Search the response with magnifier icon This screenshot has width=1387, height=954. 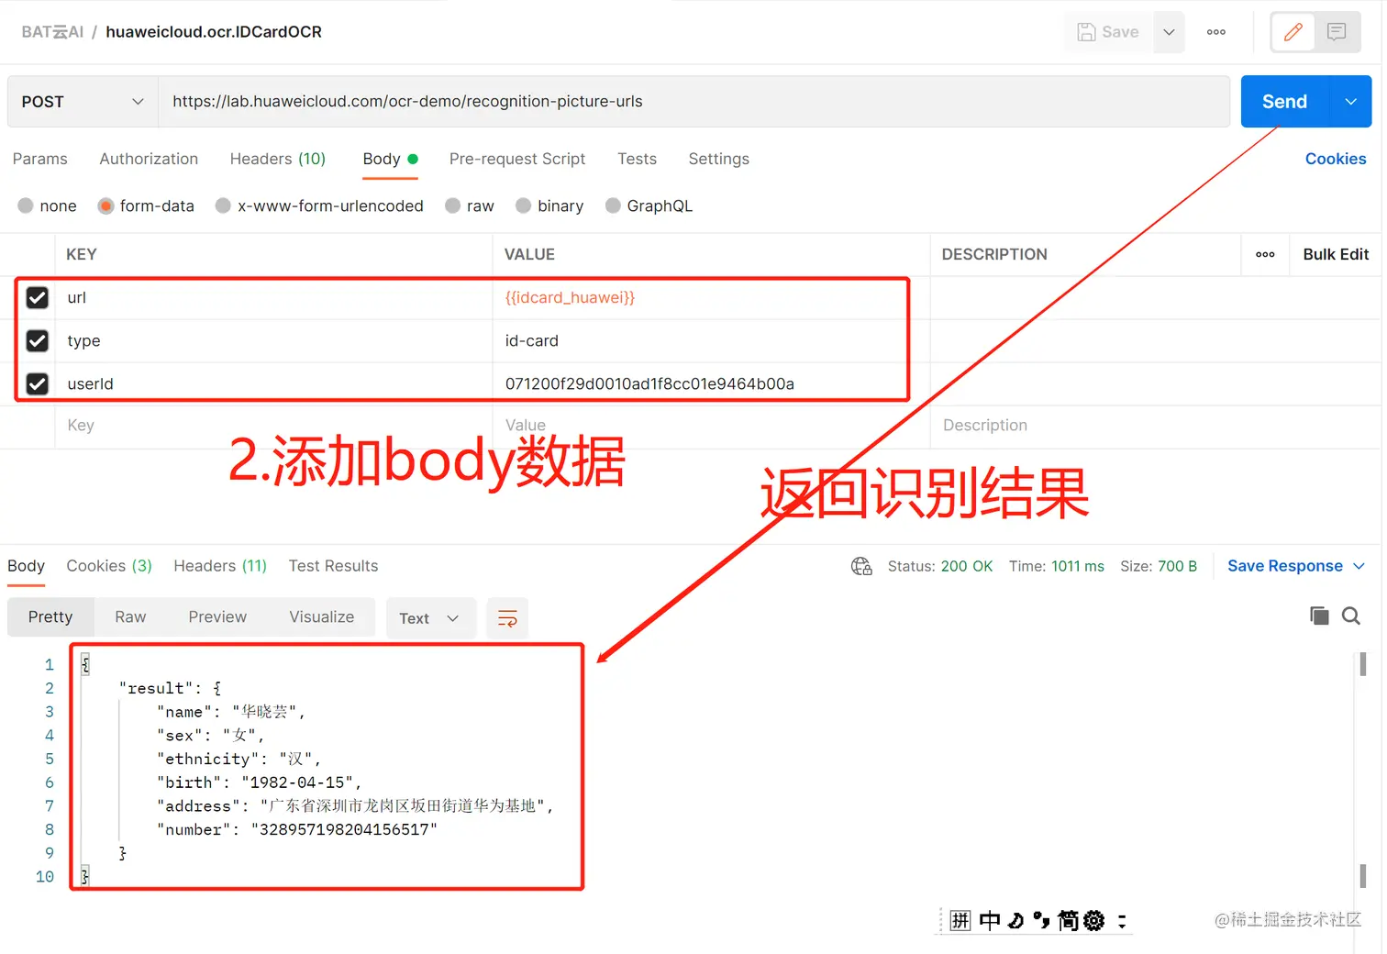1350,616
